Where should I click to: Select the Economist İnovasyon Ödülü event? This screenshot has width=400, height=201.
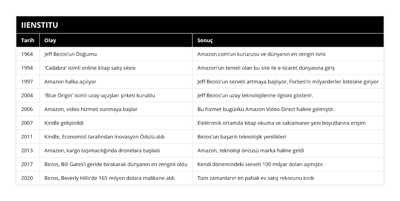point(104,137)
